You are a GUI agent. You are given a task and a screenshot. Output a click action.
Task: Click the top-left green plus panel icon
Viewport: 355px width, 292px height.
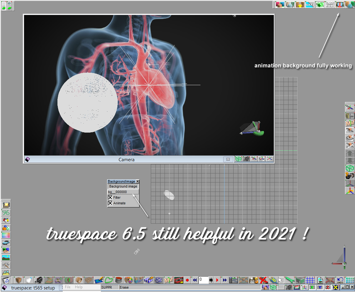[9, 6]
